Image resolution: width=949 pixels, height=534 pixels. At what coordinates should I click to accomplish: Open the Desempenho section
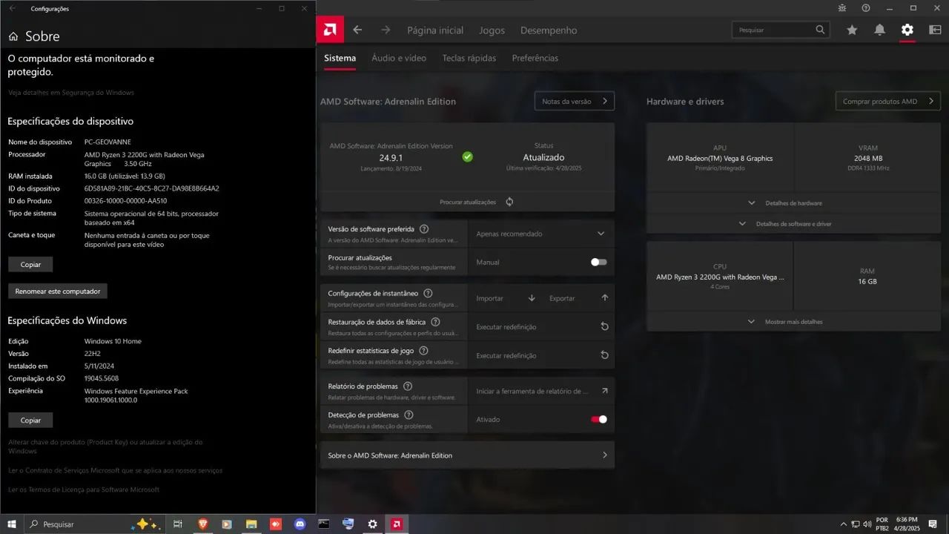(549, 30)
